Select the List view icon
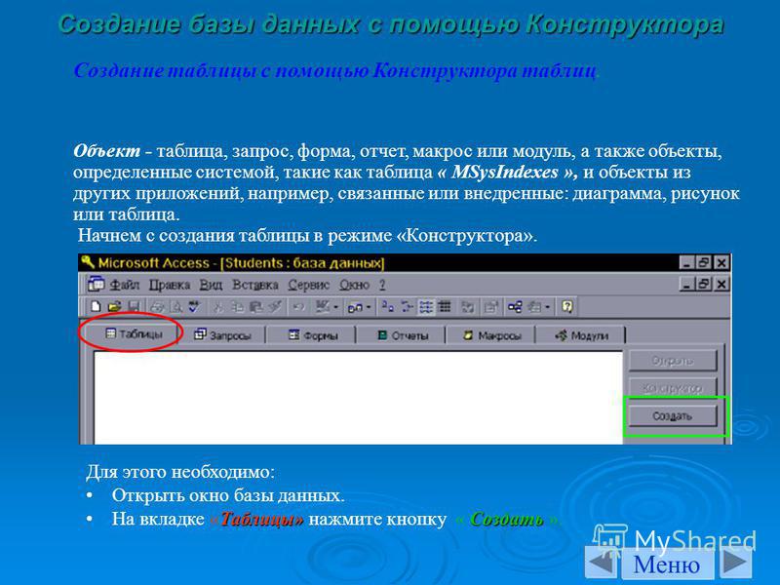Screen dimensions: 780x585 (x=426, y=307)
